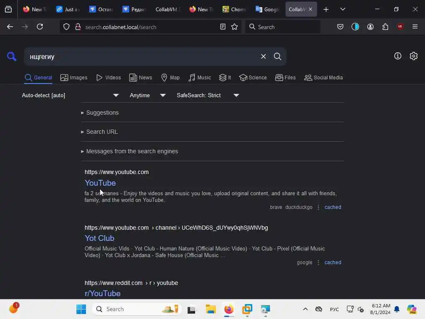Screen dimensions: 425x319
Task: Open the taskbar widgets icon with badge
Action: point(14,309)
